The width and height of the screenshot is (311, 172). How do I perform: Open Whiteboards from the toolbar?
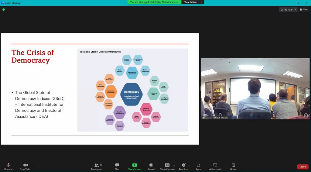coord(215,166)
